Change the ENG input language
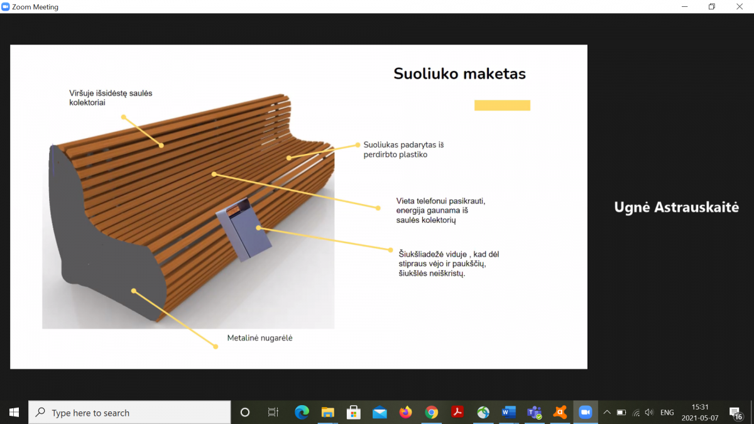Viewport: 754px width, 424px height. (667, 413)
